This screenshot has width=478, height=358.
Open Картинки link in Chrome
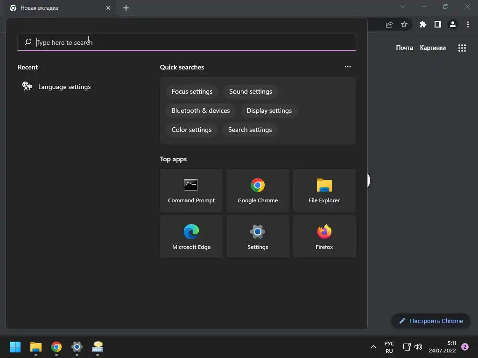433,48
